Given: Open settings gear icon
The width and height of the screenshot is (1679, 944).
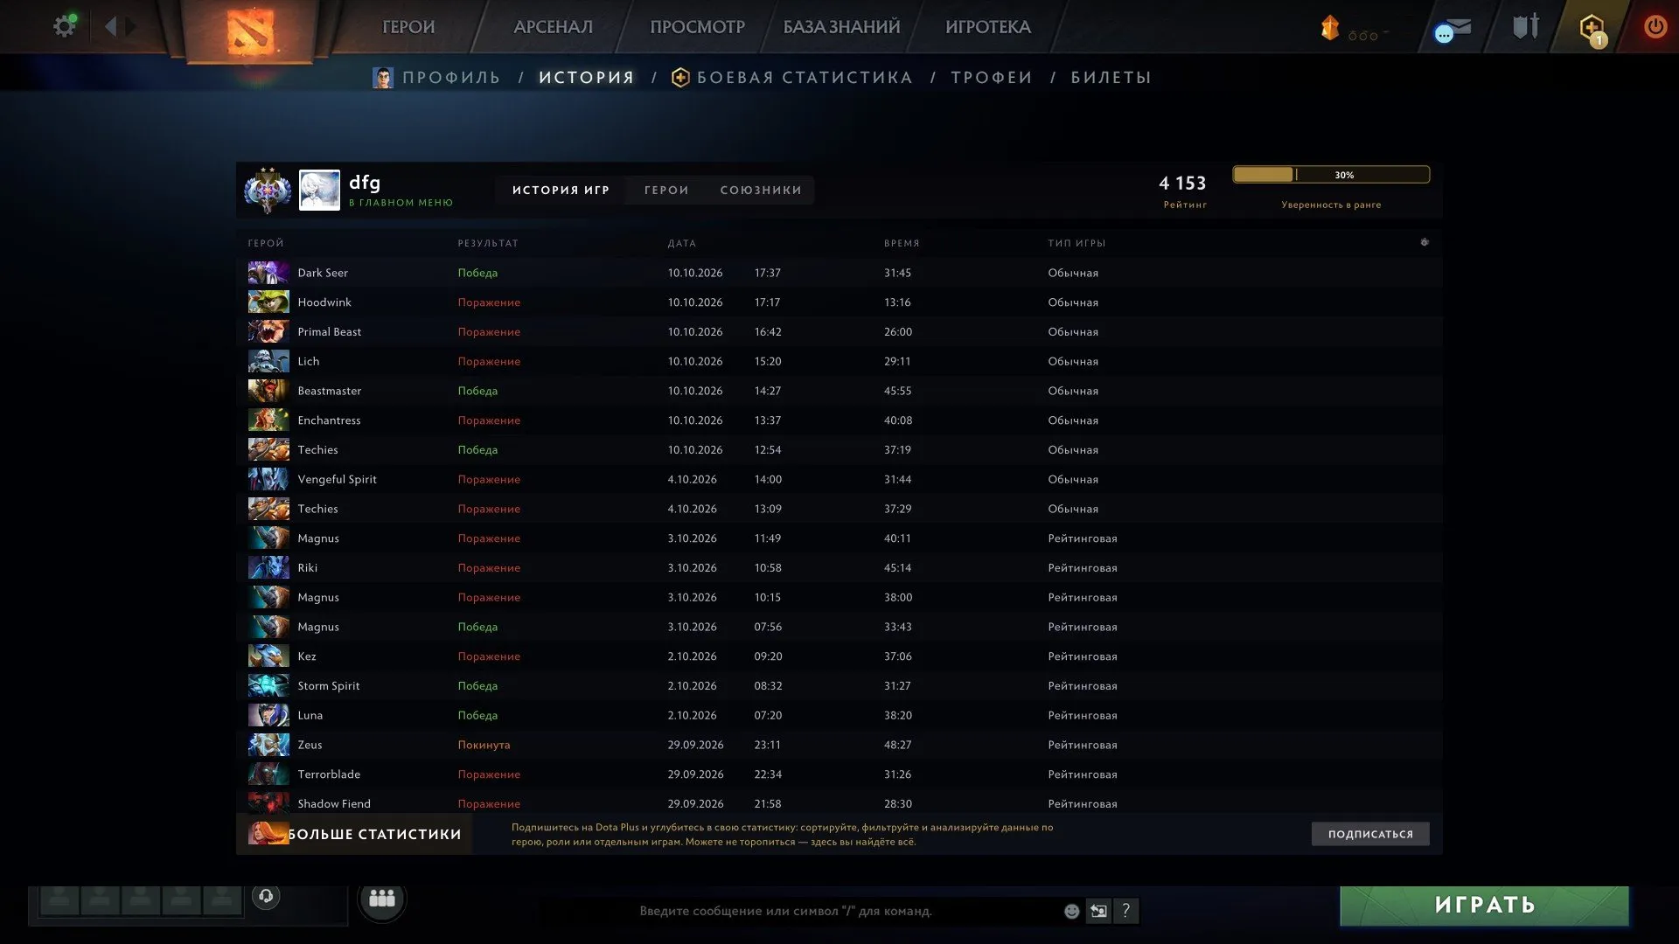Looking at the screenshot, I should click(x=64, y=26).
